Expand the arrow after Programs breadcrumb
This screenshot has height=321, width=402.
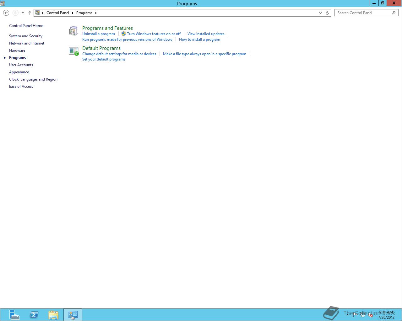pos(96,13)
